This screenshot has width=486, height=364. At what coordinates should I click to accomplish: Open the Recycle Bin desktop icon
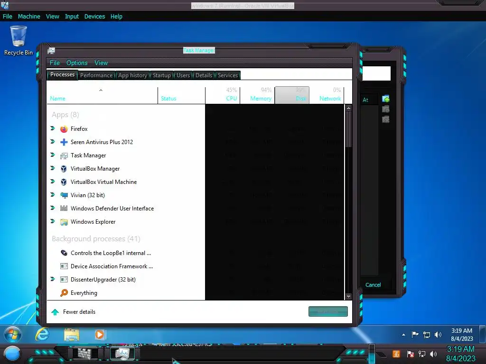19,40
